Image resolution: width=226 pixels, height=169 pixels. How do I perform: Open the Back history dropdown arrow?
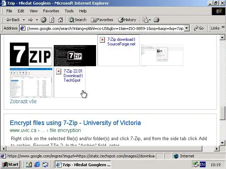[x=24, y=20]
